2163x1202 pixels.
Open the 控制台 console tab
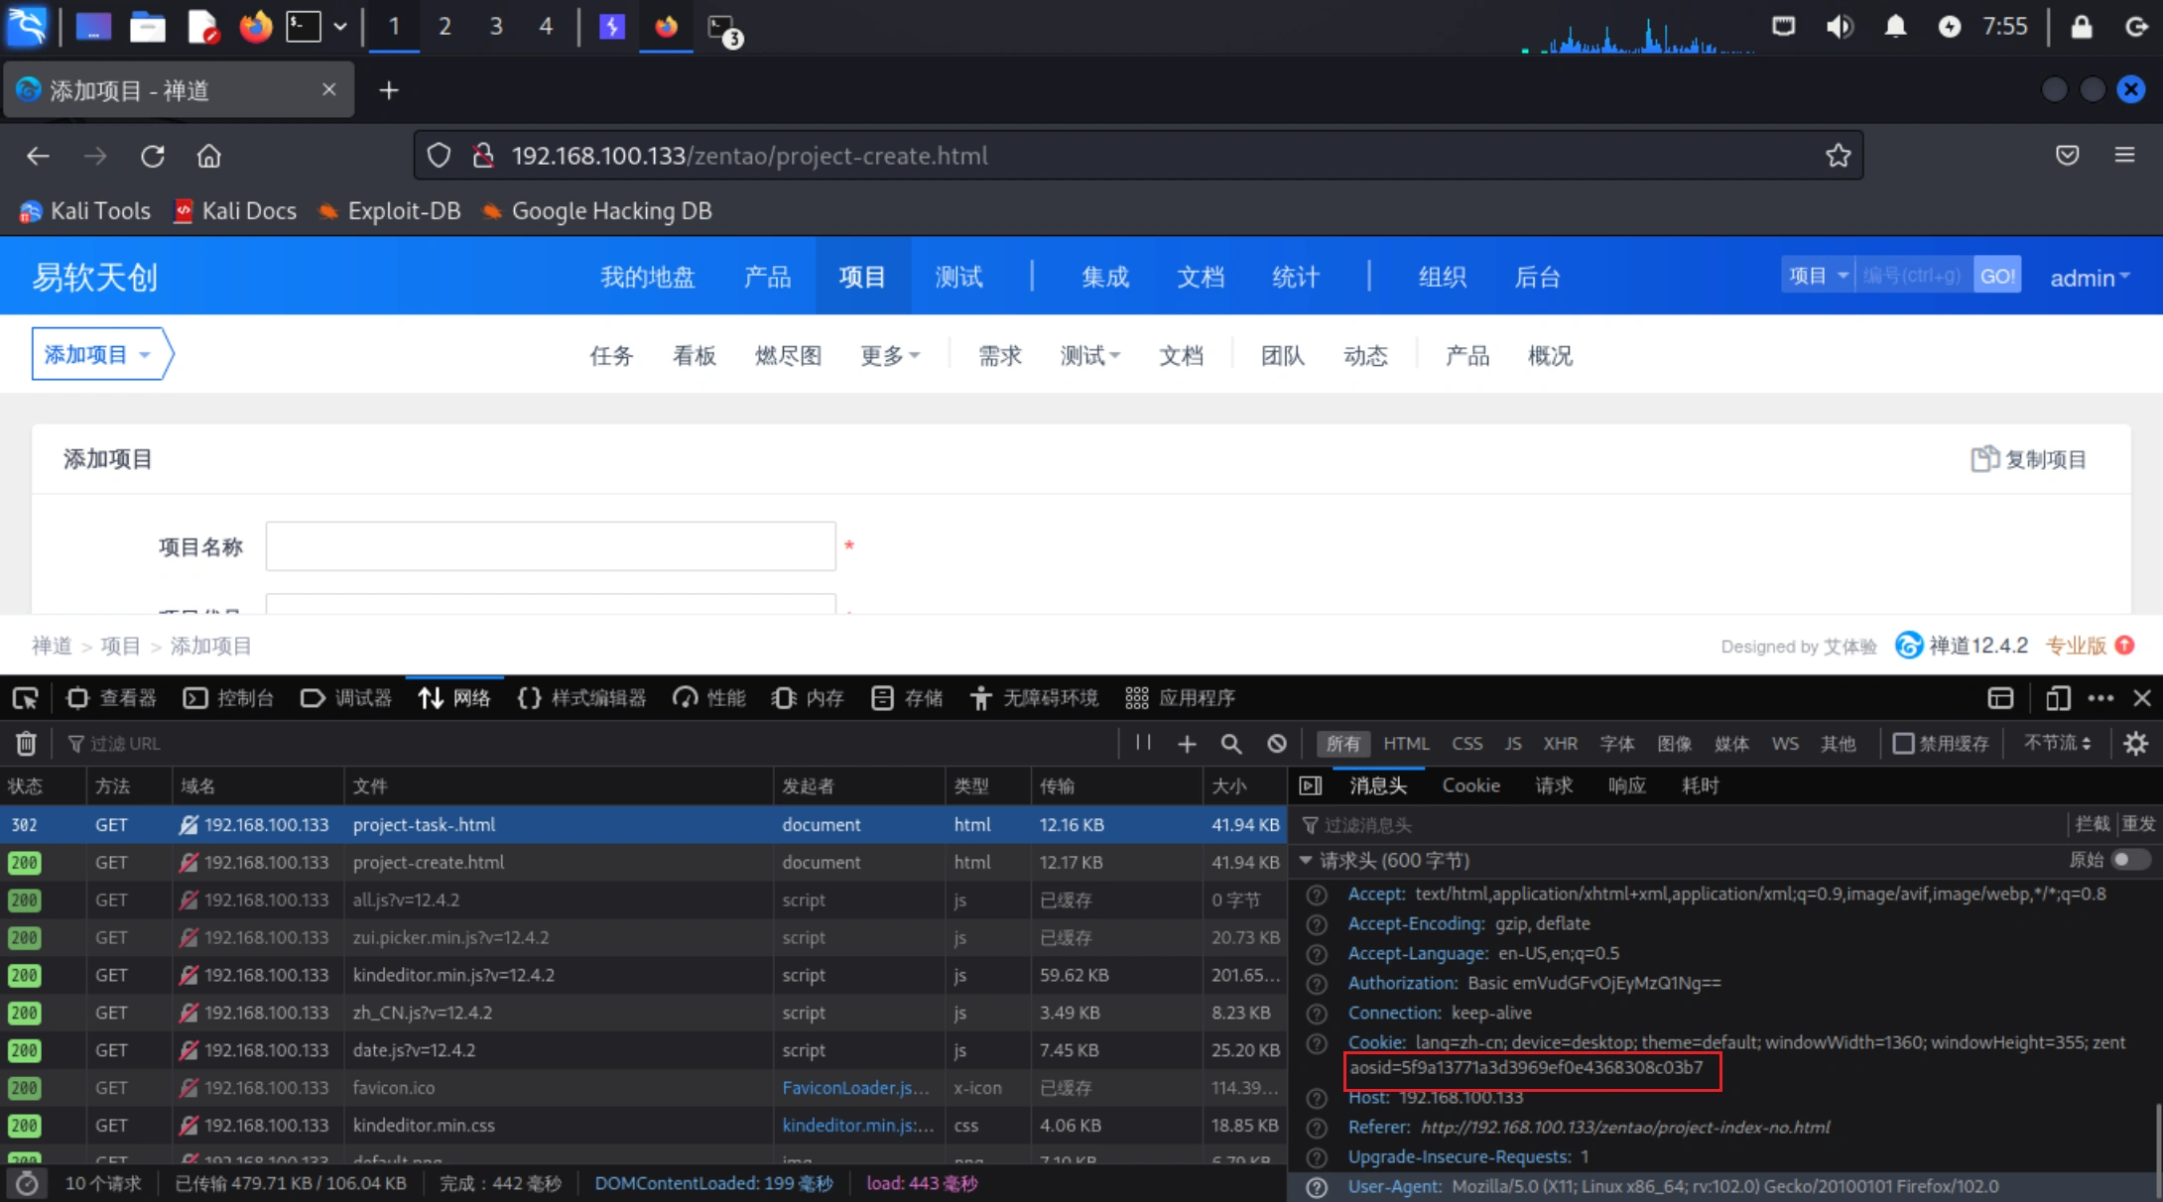click(x=229, y=698)
